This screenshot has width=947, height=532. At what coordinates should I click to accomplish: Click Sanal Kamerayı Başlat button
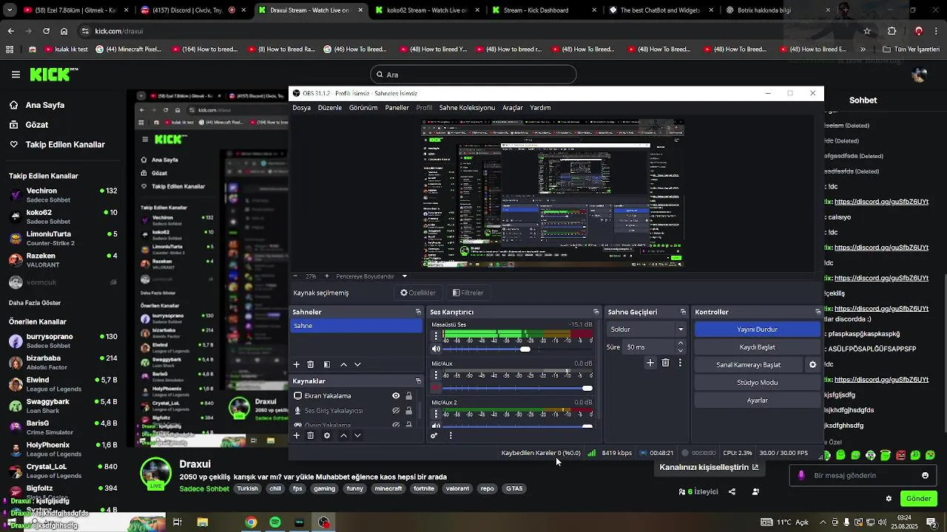[749, 365]
